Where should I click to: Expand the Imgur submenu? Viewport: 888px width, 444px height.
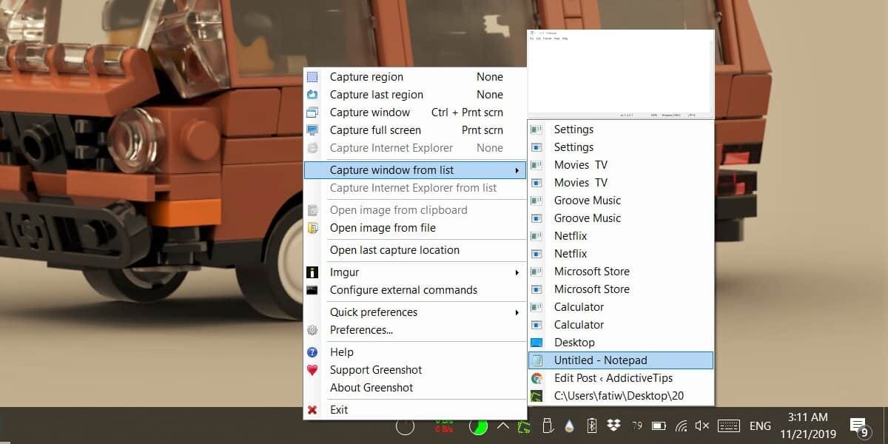[414, 272]
